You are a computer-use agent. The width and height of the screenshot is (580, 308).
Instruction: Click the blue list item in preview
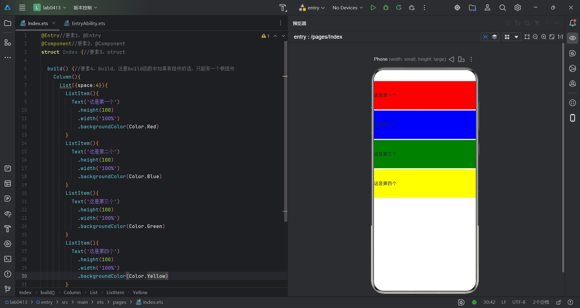tap(425, 124)
